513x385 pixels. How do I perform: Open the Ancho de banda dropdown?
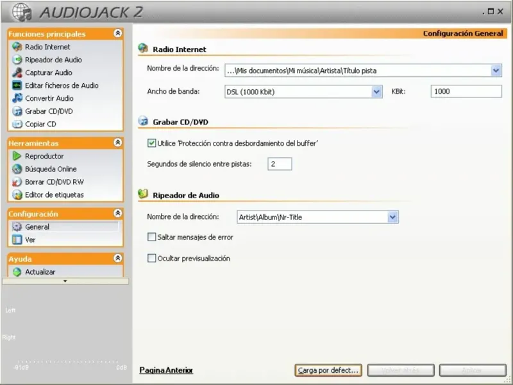tap(376, 92)
